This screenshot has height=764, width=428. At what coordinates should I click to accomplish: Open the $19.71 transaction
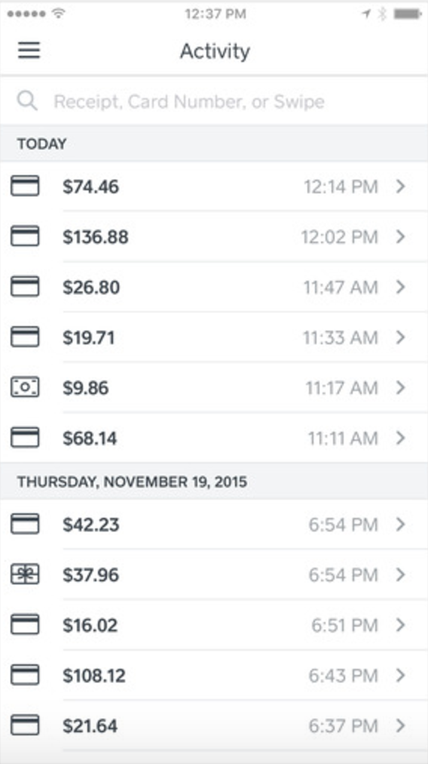214,337
